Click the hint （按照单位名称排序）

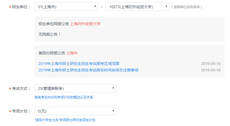point(187,7)
